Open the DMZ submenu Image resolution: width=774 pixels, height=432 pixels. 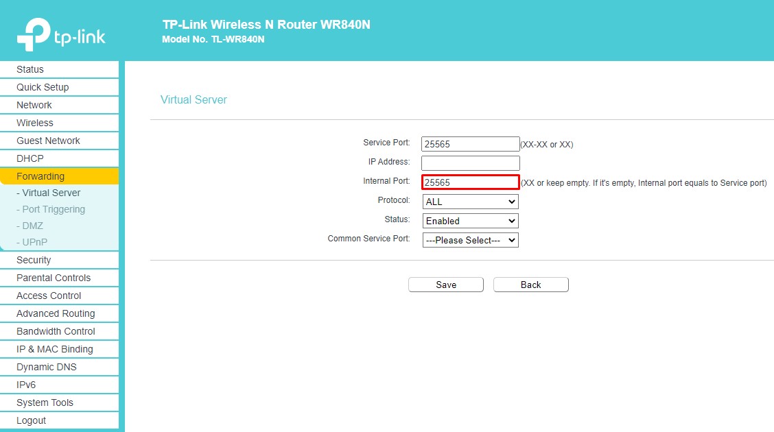coord(30,226)
